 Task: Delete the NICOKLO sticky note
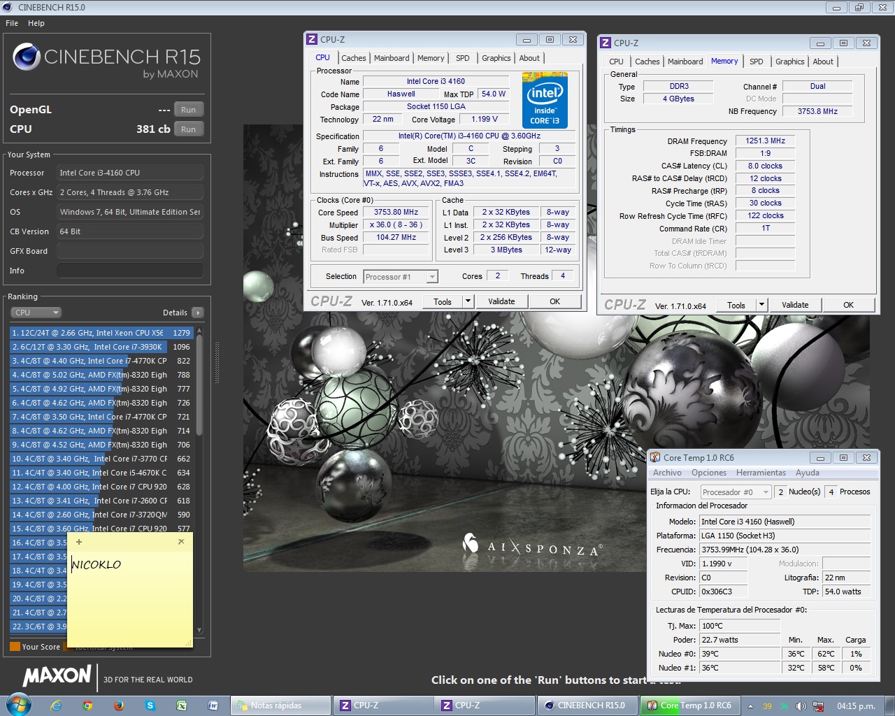pyautogui.click(x=181, y=542)
